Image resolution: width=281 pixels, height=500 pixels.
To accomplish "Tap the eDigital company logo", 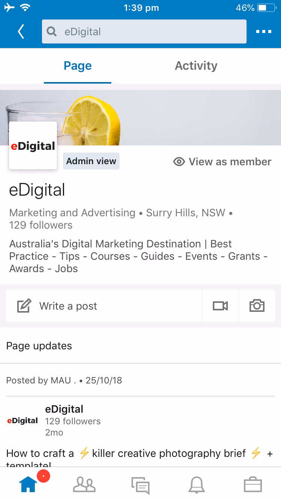I will tap(33, 145).
